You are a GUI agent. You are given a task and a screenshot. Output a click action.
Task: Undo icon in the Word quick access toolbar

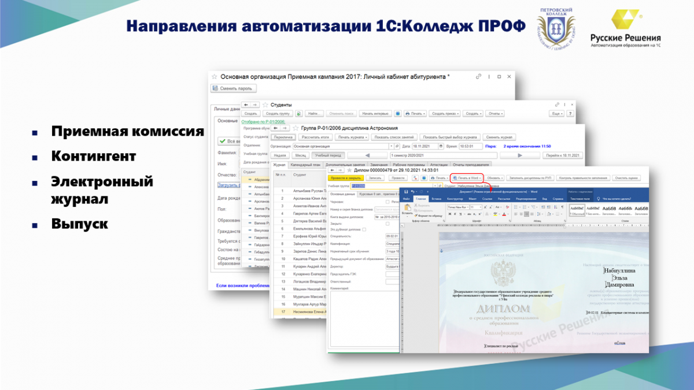pyautogui.click(x=412, y=191)
